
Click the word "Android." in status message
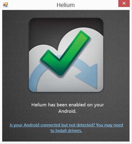(68, 111)
